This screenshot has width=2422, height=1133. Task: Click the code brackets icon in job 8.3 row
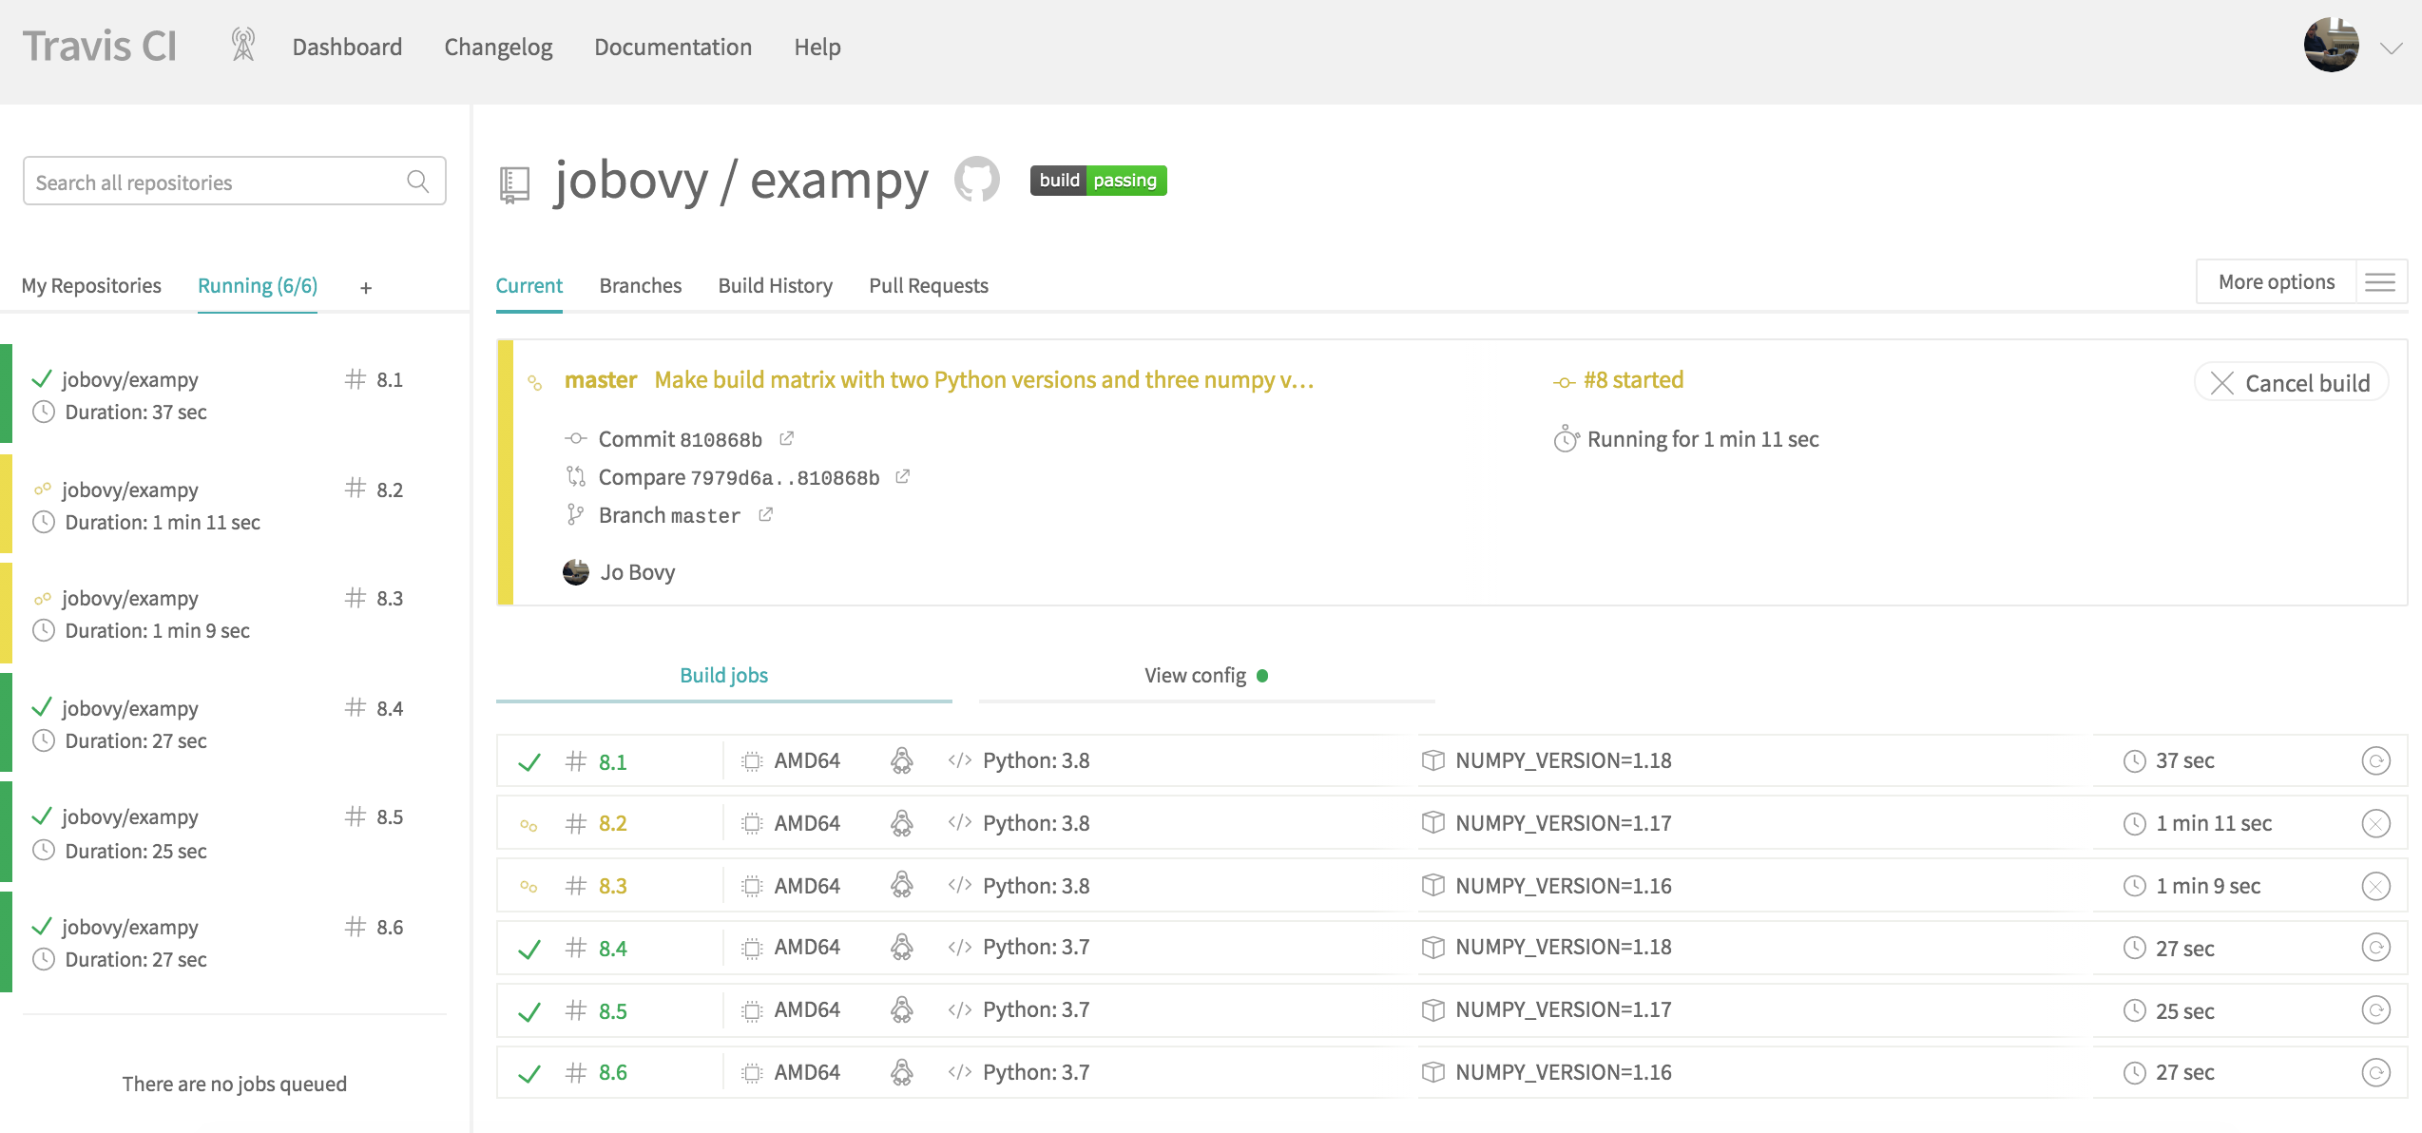(x=959, y=885)
